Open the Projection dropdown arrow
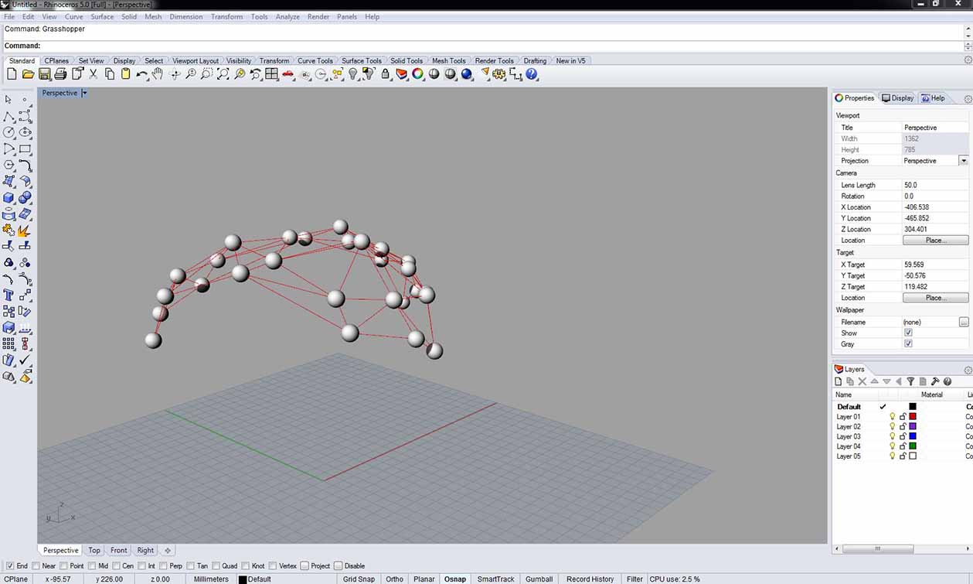Image resolution: width=973 pixels, height=584 pixels. pyautogui.click(x=963, y=161)
